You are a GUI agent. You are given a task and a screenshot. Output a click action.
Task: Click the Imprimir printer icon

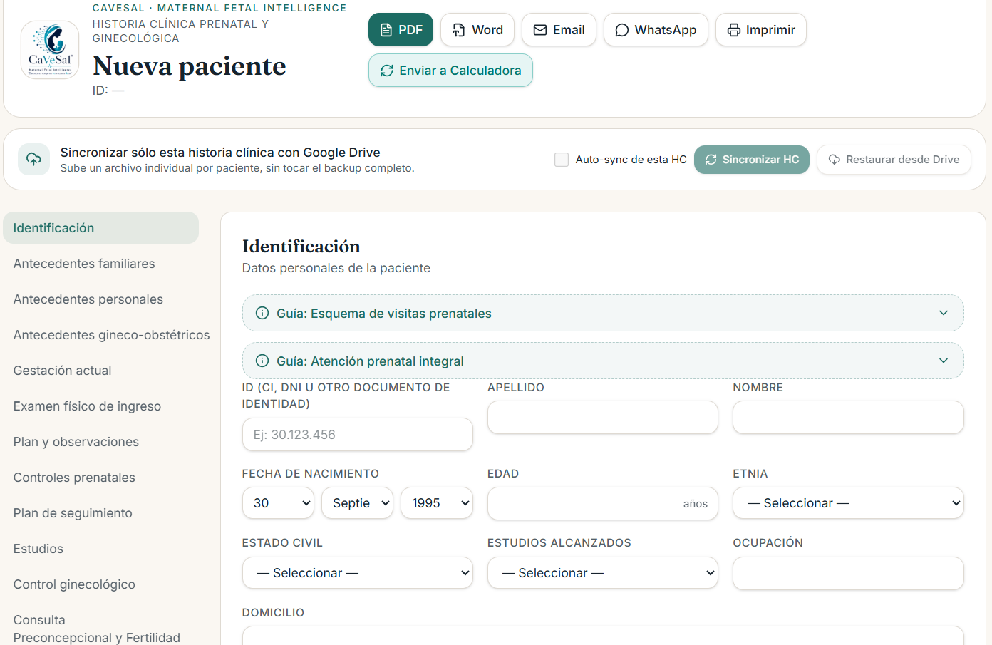[734, 30]
